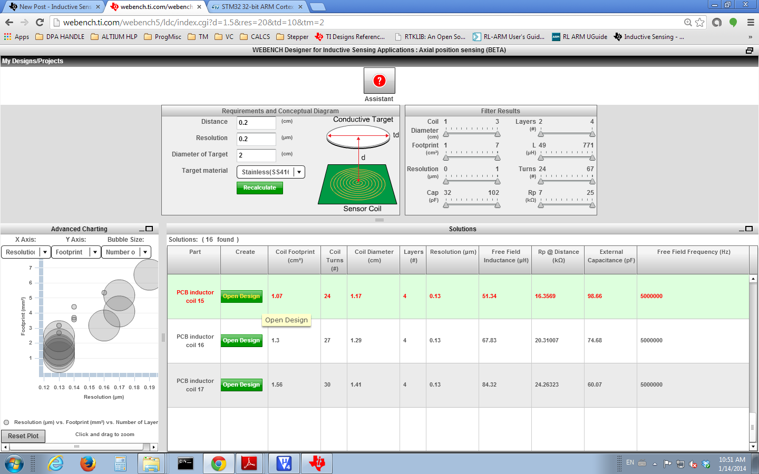Click My Designs/Projects header
Image resolution: width=759 pixels, height=474 pixels.
(33, 61)
